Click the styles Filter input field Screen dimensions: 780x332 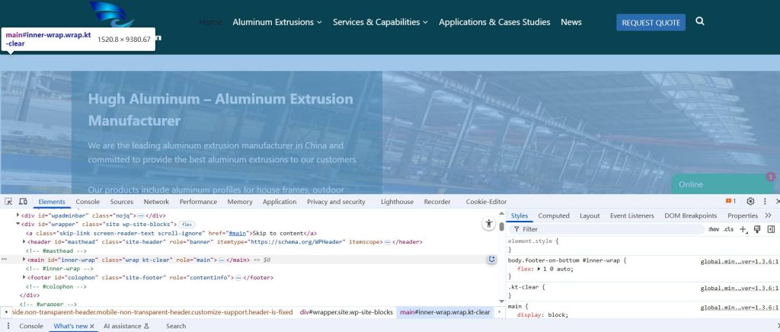point(602,228)
